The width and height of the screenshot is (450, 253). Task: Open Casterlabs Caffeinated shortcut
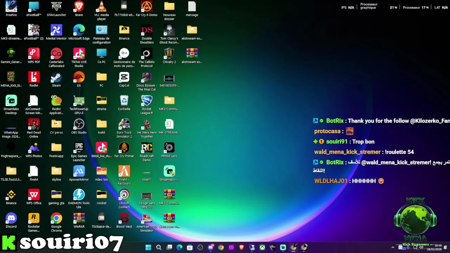(56, 58)
